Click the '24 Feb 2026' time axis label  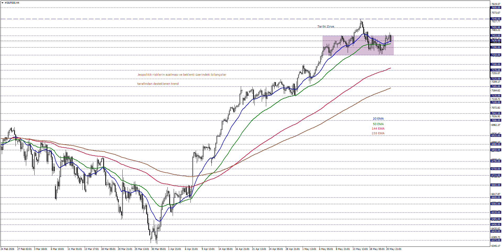coord(7,249)
